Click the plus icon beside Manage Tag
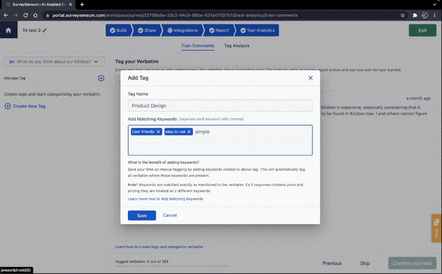 click(x=101, y=78)
